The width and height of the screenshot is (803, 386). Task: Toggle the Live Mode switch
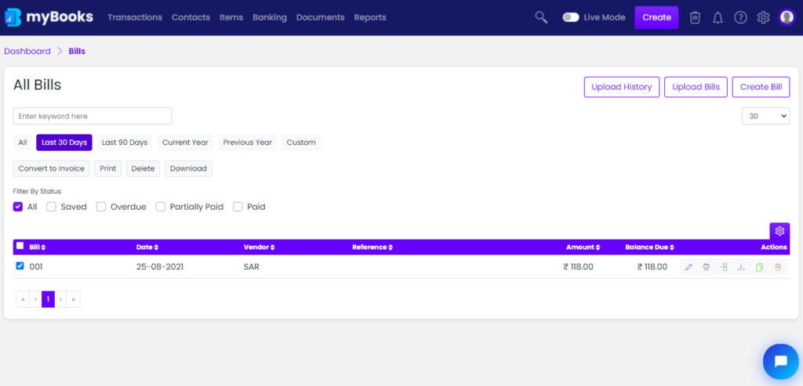point(571,17)
